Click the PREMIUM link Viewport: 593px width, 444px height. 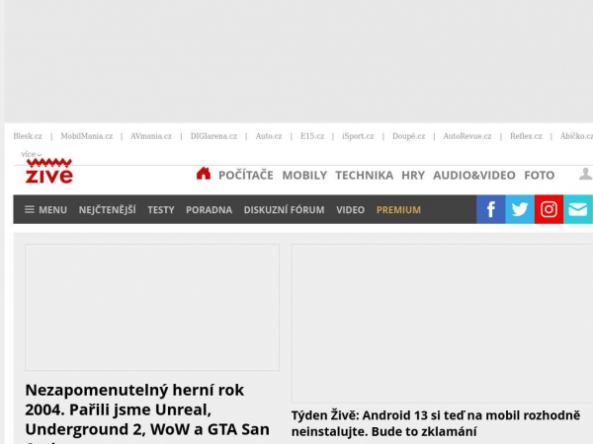pos(398,210)
